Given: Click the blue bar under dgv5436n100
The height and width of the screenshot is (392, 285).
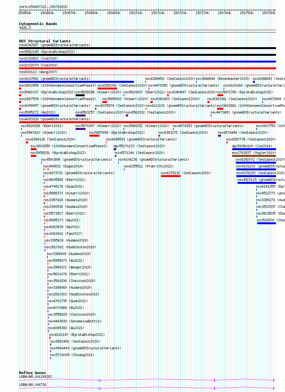Looking at the screenshot, I should click(254, 149).
